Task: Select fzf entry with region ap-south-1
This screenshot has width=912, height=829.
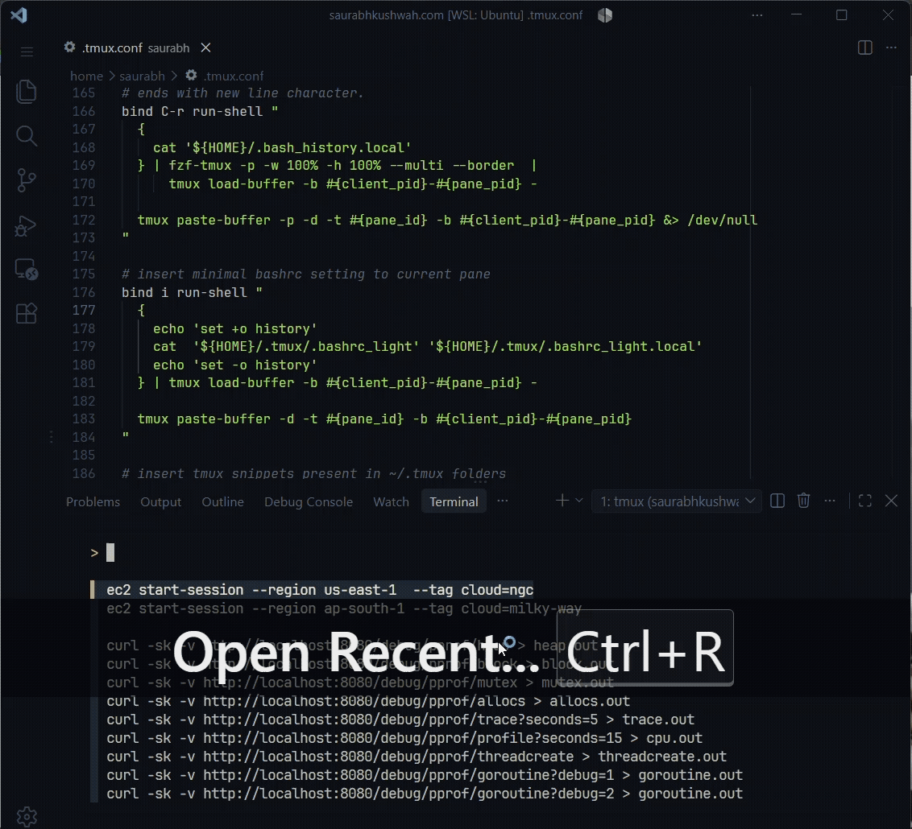Action: (344, 608)
